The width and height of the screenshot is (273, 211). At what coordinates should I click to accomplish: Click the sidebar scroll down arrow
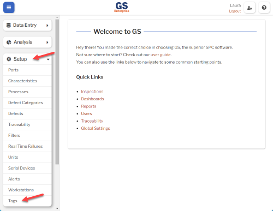coord(57,208)
